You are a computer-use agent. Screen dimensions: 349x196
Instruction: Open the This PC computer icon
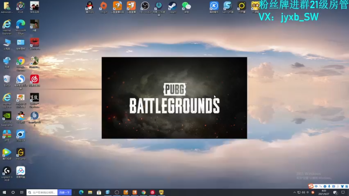(7, 44)
